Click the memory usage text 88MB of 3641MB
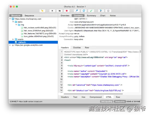The image size is (150, 116). click(133, 101)
